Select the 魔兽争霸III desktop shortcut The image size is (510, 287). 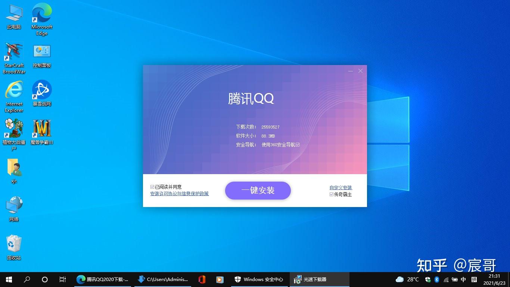42,132
